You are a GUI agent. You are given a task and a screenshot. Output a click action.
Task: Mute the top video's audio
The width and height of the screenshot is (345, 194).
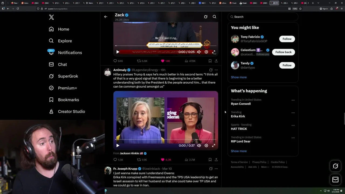(199, 52)
